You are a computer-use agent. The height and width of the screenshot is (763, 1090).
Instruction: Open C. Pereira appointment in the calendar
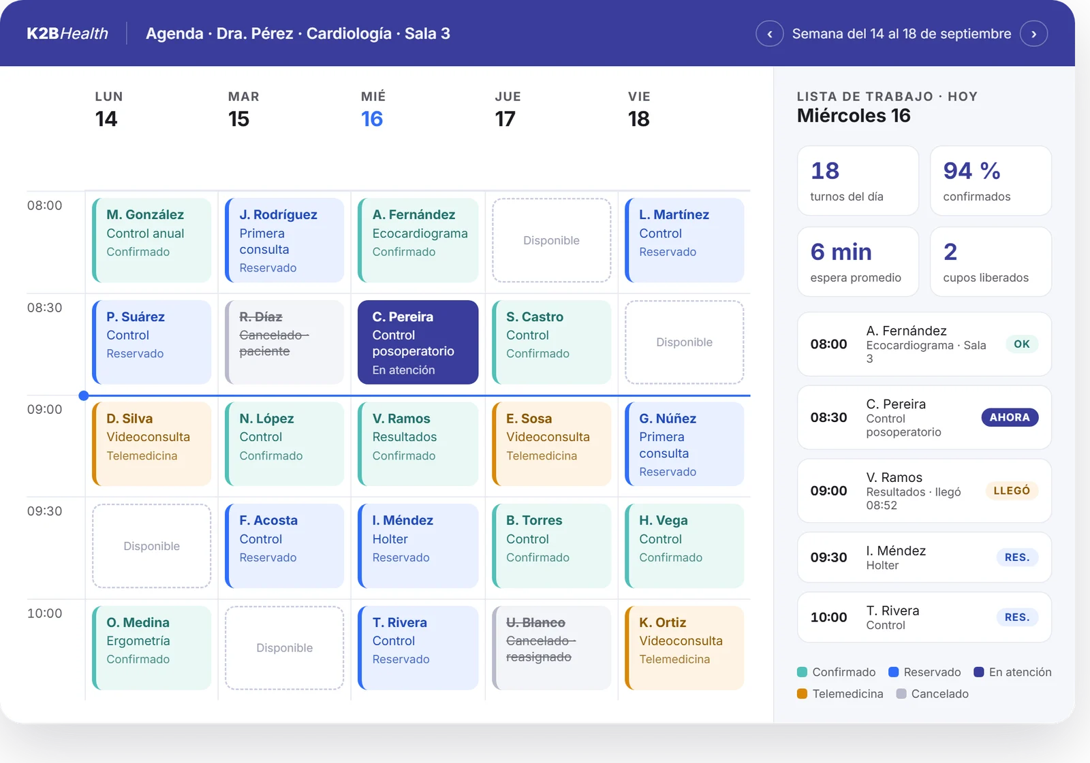click(x=418, y=342)
